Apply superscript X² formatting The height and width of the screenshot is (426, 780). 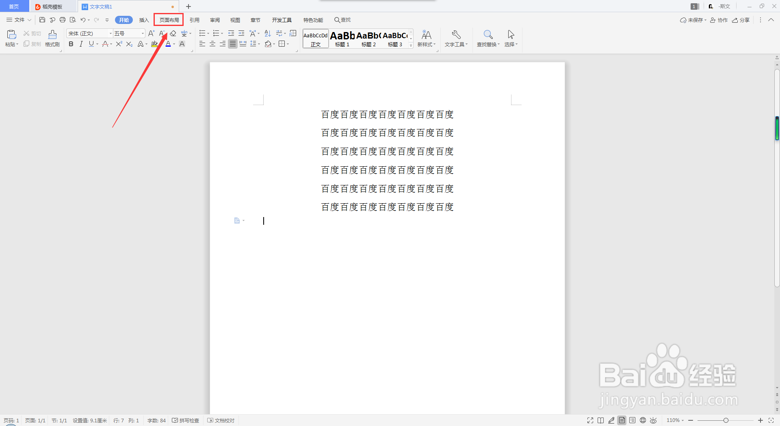coord(119,44)
